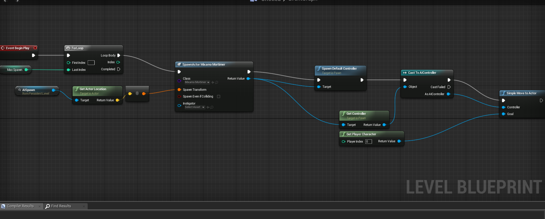
Task: Close the Compiler Results tab
Action: pos(40,206)
